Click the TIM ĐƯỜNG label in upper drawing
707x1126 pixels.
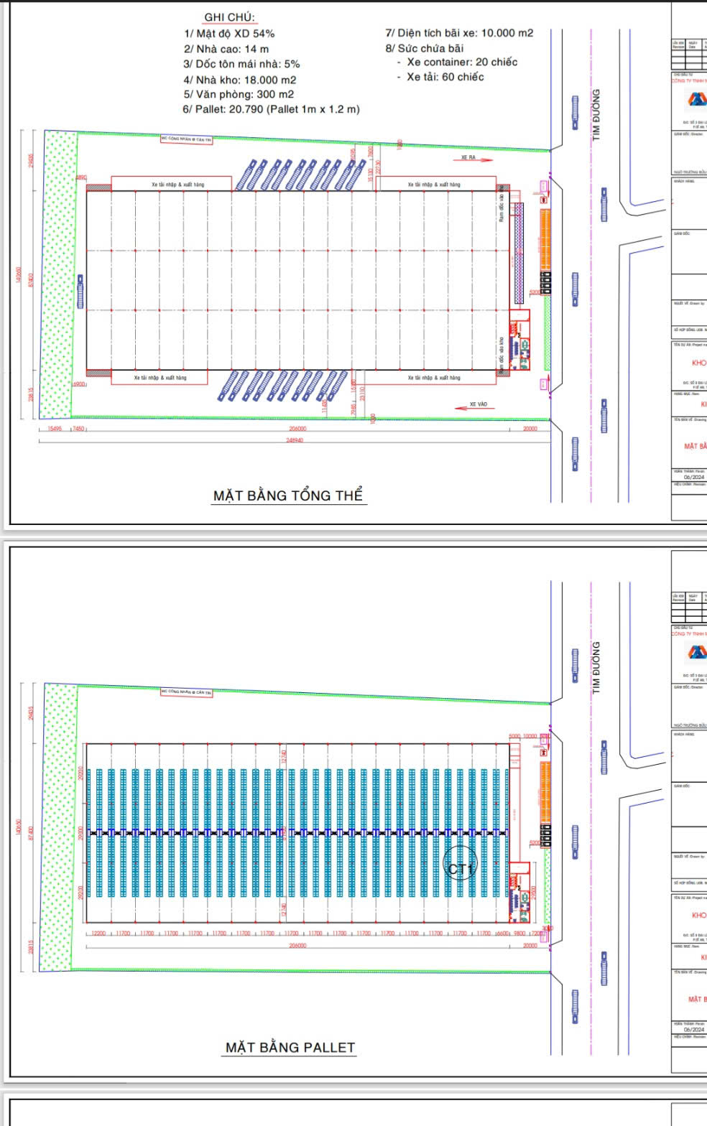[x=596, y=114]
